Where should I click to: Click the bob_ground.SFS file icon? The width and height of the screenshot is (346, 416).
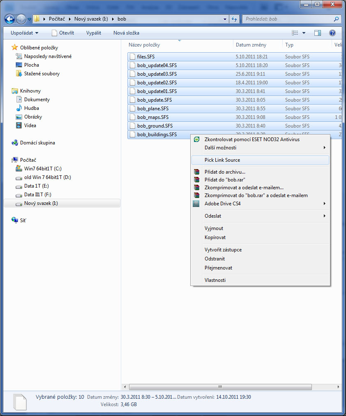coord(132,125)
